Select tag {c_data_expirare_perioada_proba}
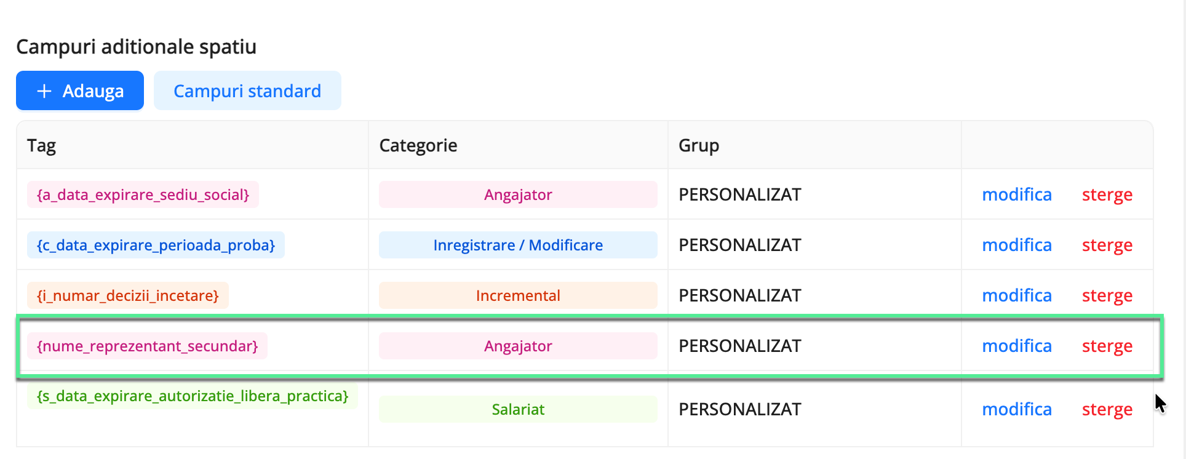The height and width of the screenshot is (459, 1186). click(155, 244)
